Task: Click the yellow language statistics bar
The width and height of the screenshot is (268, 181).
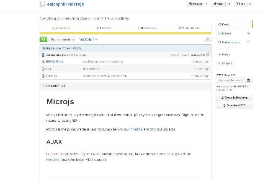Action: coord(125,33)
